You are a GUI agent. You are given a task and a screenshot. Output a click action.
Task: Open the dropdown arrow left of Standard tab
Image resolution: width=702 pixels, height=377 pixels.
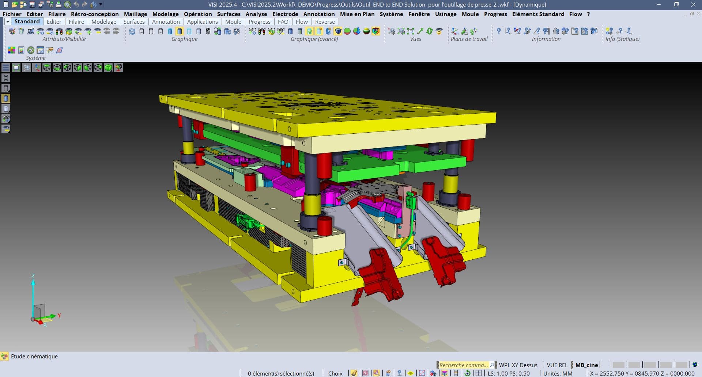click(7, 22)
